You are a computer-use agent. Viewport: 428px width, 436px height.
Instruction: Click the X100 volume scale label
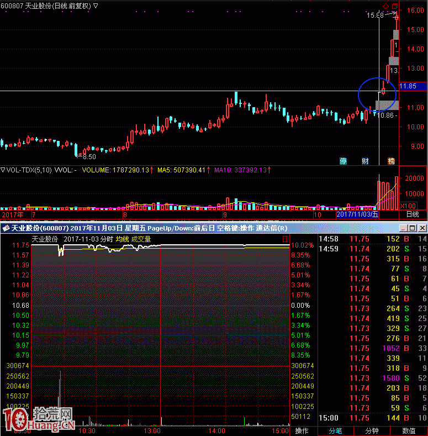click(x=408, y=206)
